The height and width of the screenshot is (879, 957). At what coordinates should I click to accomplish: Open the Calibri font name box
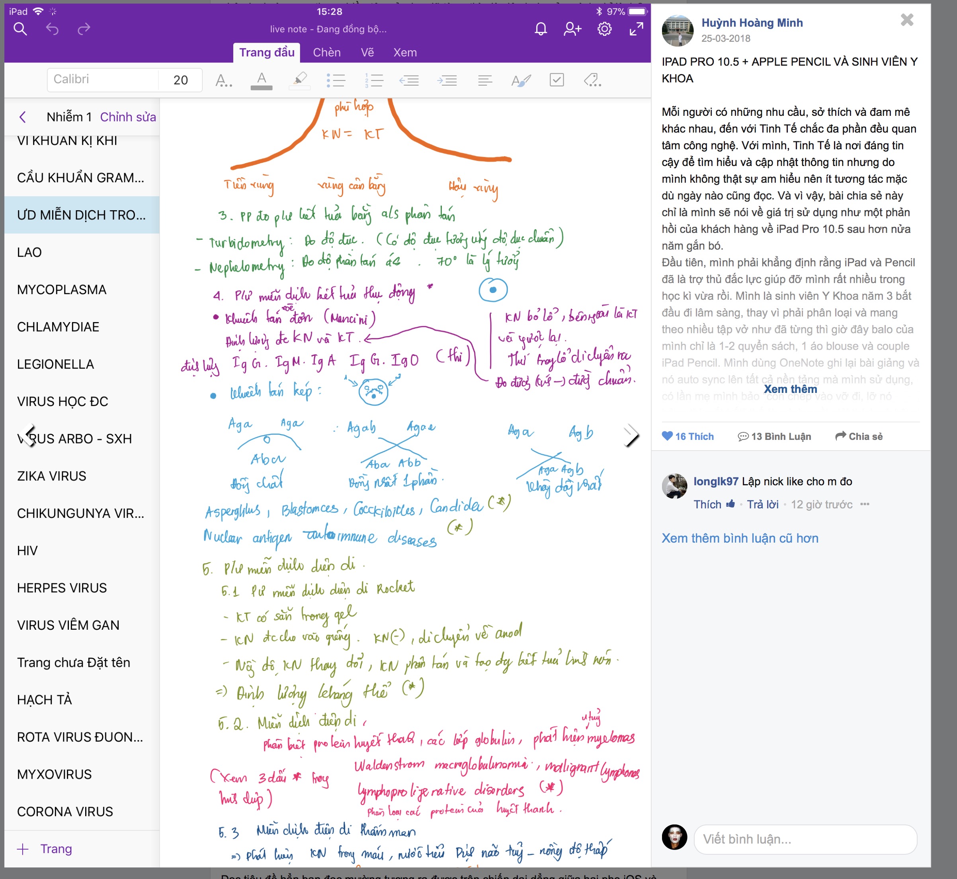[102, 80]
